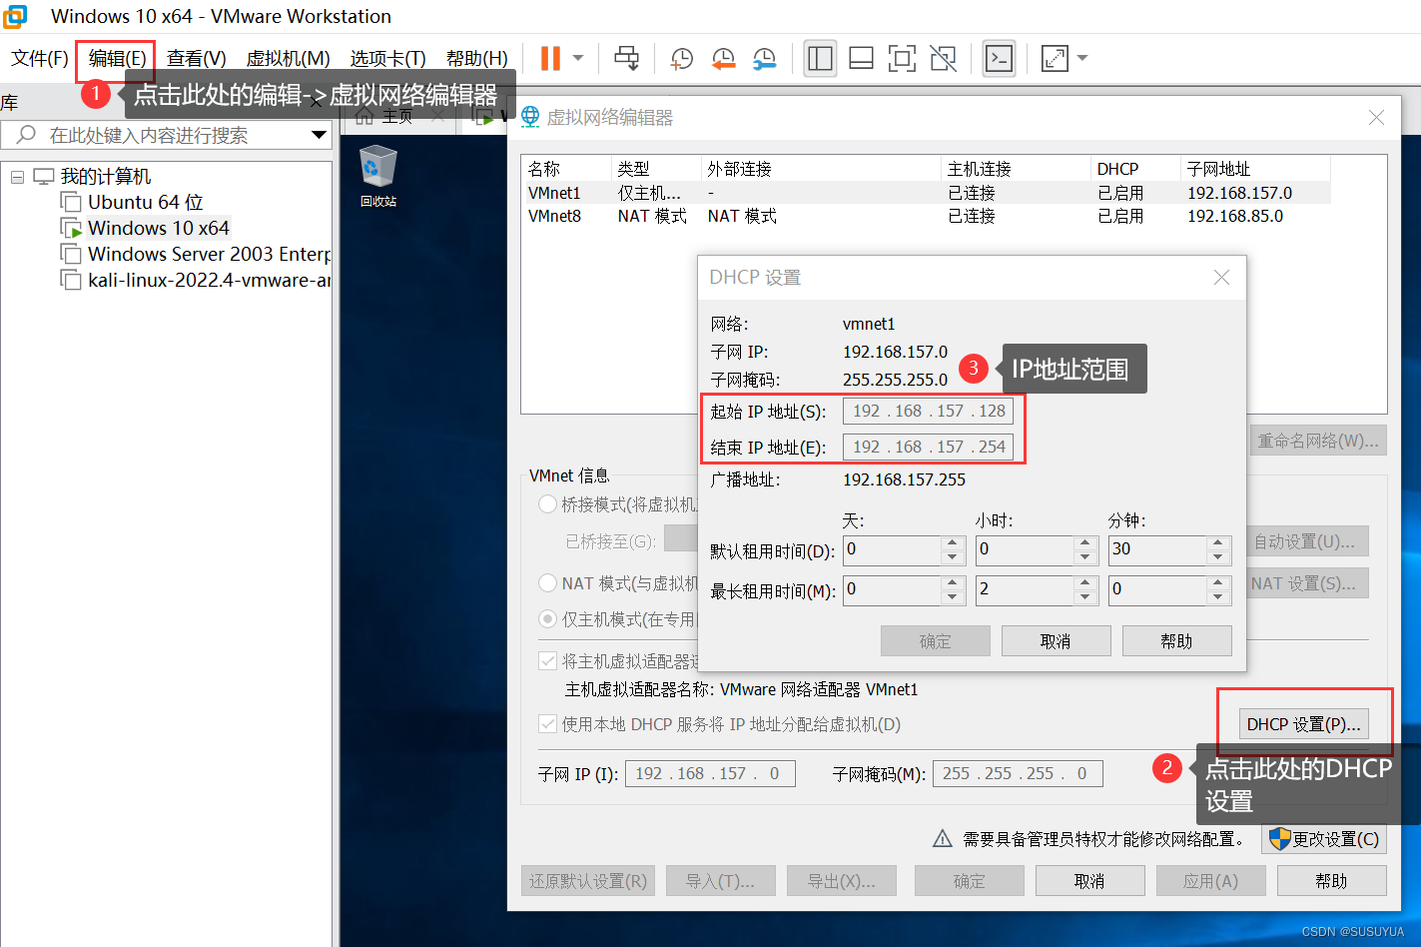Open the 虚拟机(M) menu
Screen dimensions: 1421x947
tap(288, 58)
